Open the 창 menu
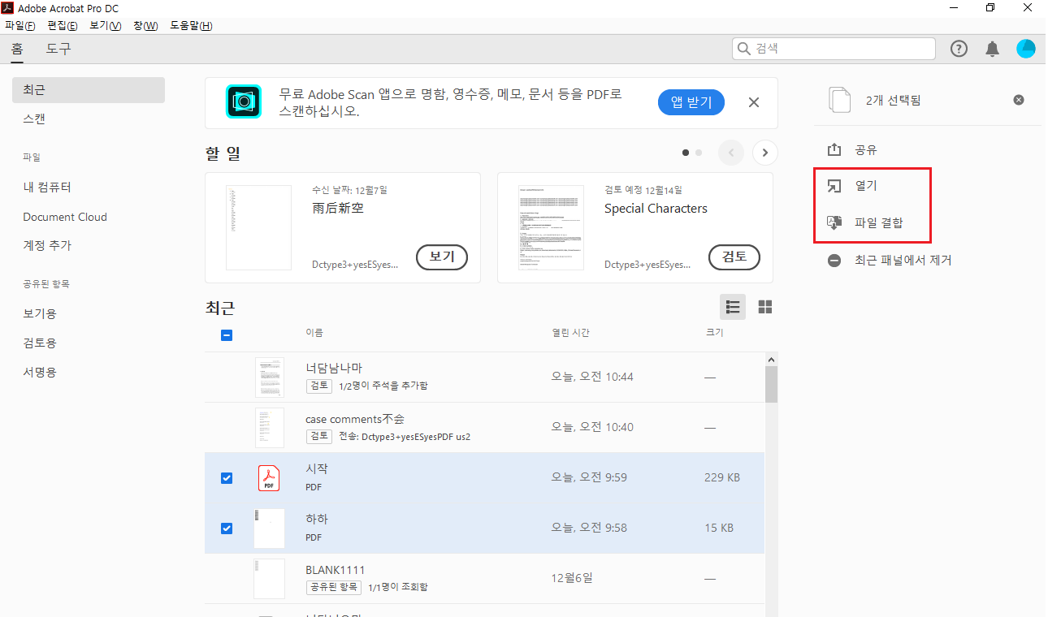The image size is (1048, 617). pos(145,26)
